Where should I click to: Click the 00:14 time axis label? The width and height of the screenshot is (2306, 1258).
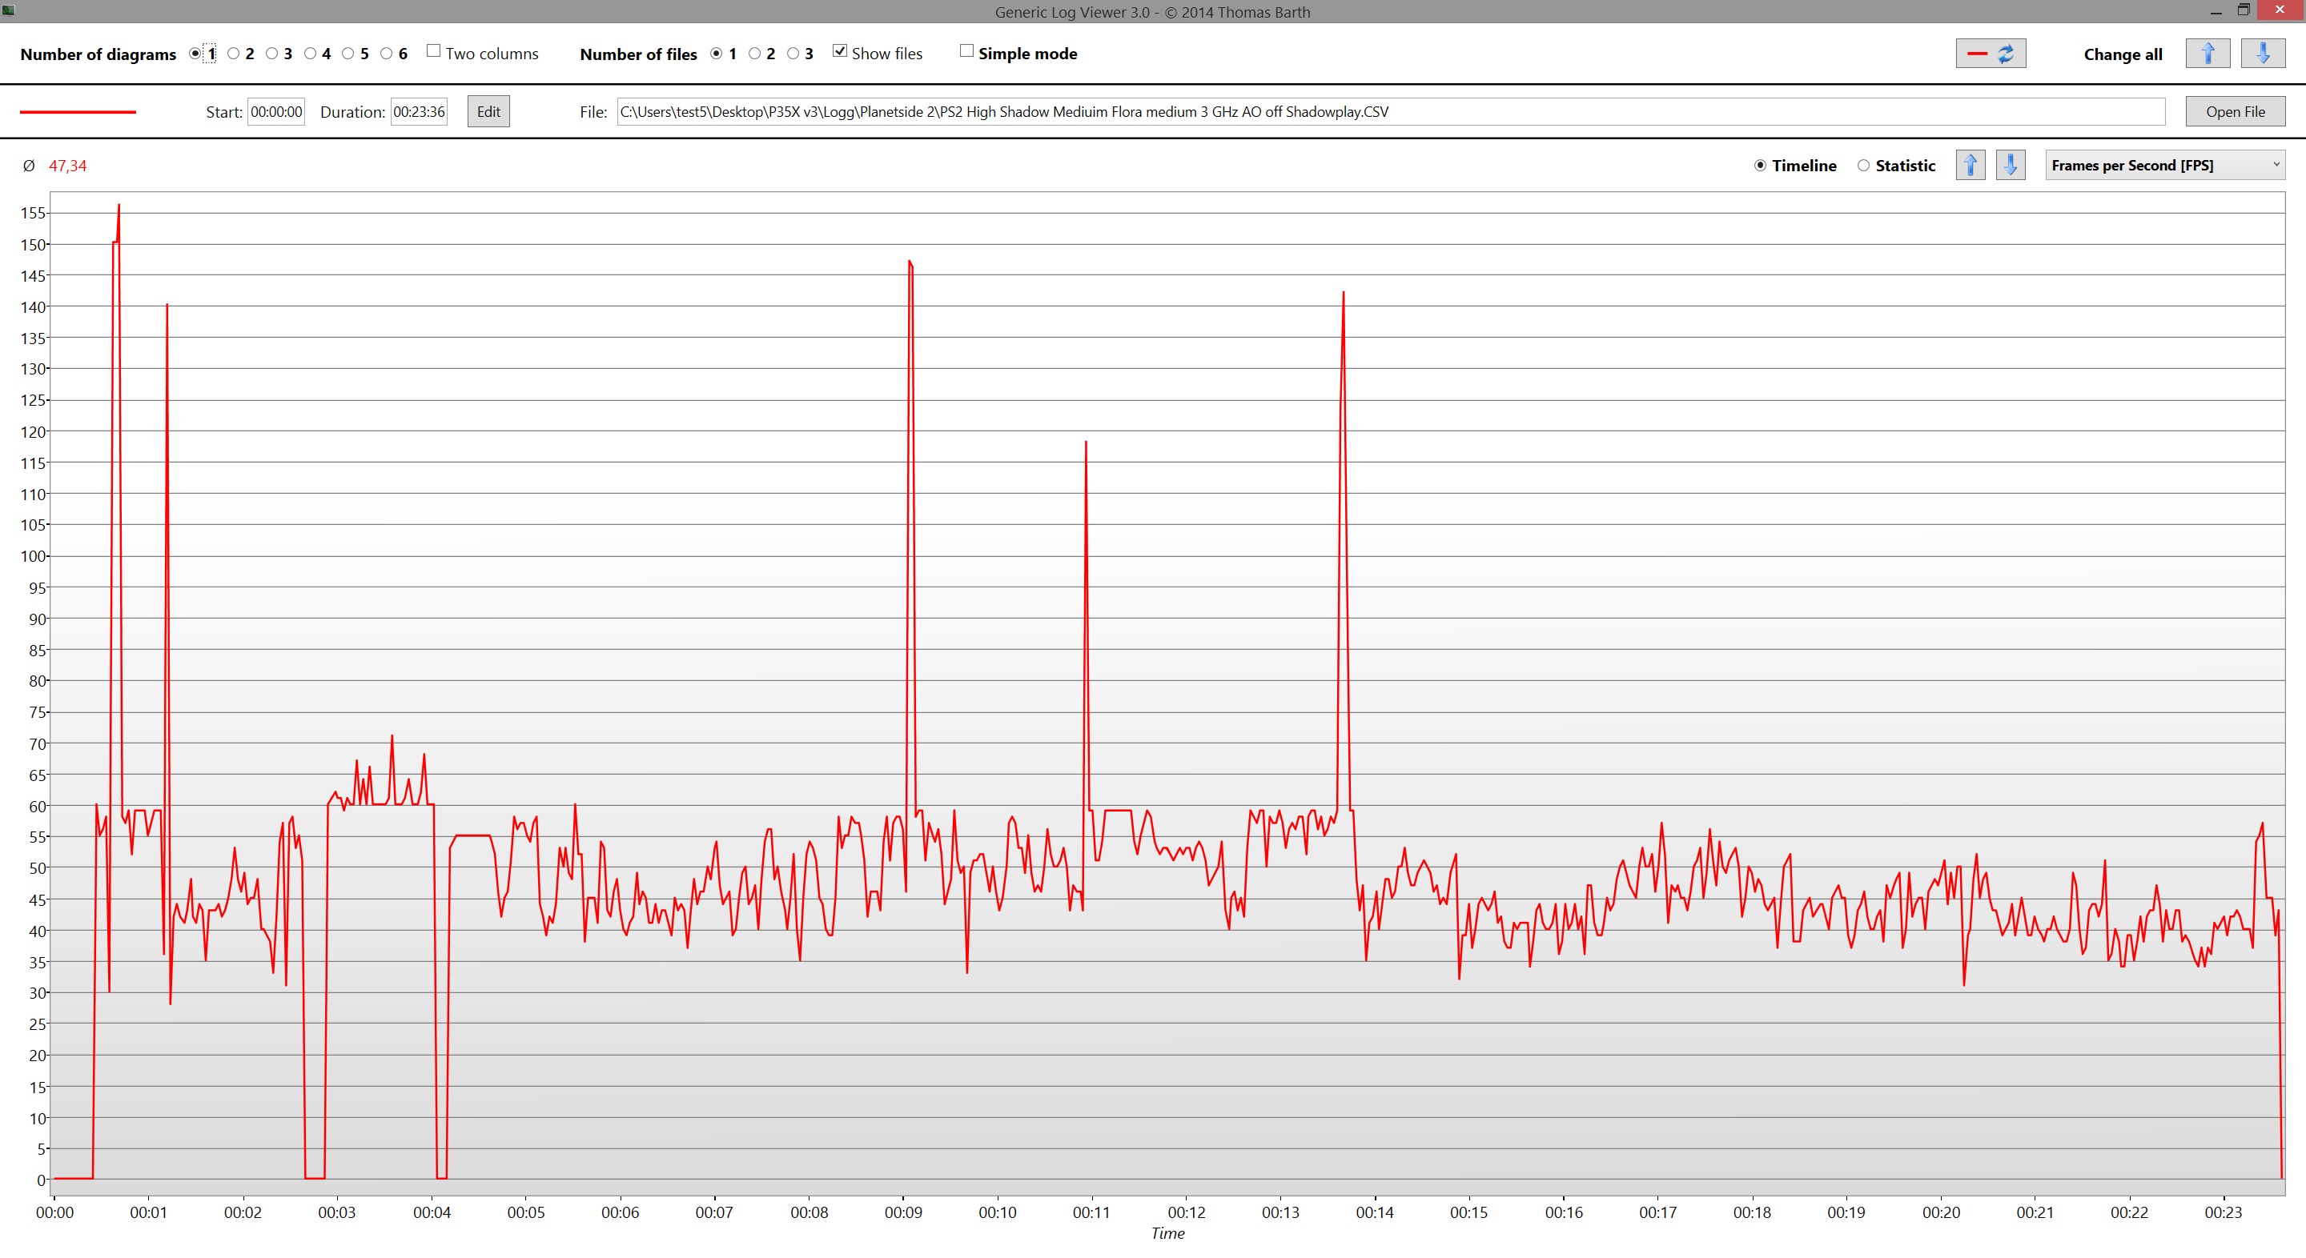point(1375,1212)
